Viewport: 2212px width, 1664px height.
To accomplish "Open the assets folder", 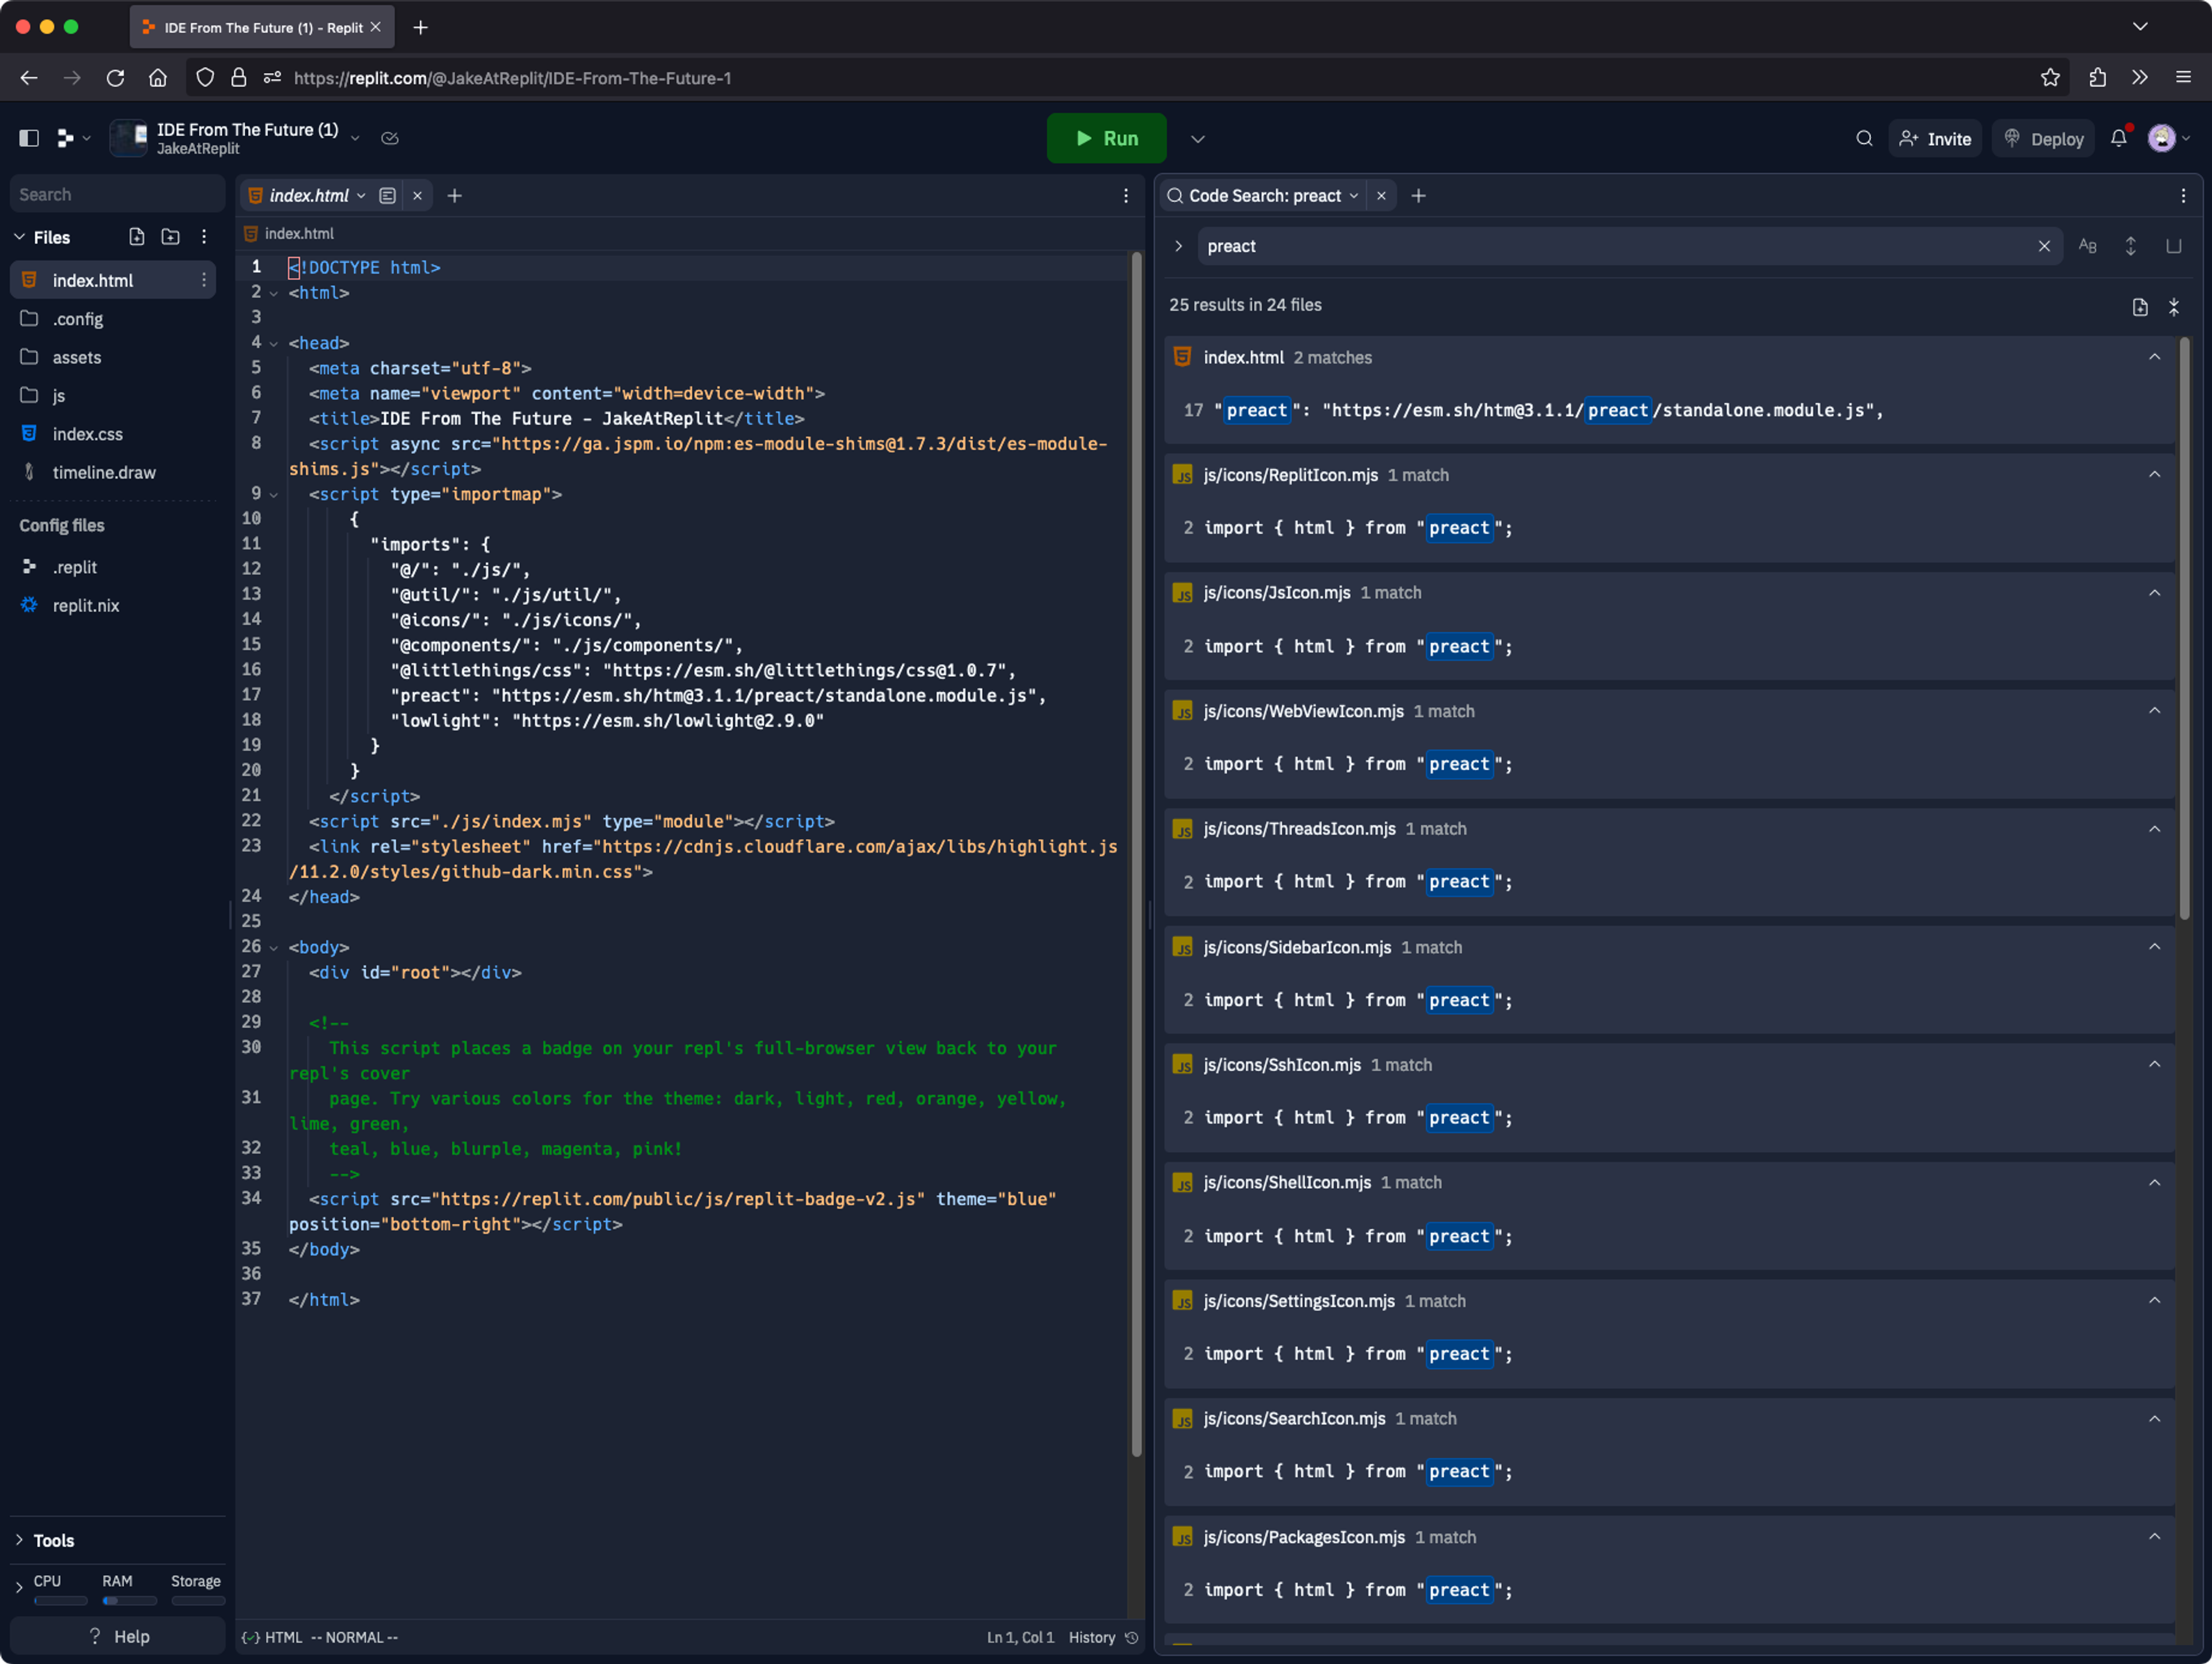I will pos(113,357).
